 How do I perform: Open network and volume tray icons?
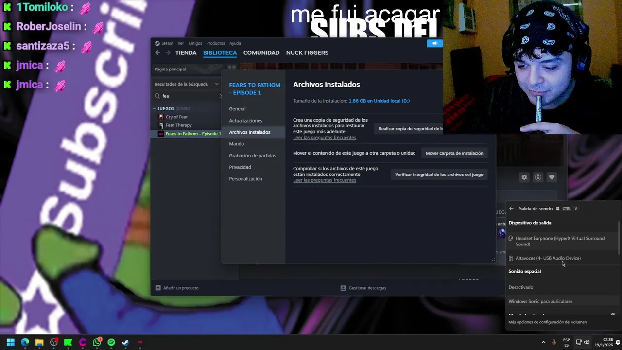click(583, 342)
